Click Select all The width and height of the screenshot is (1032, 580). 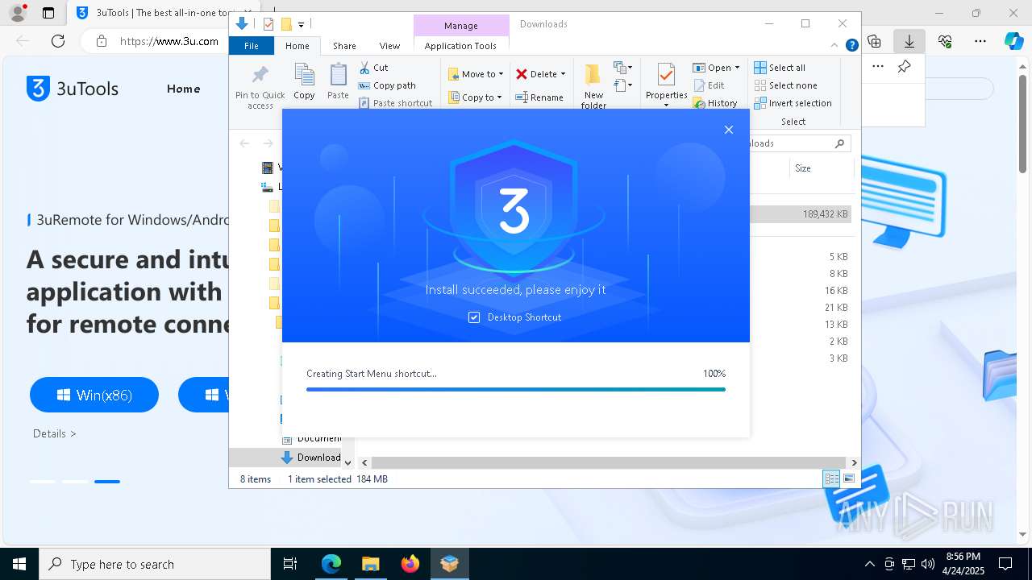point(780,68)
